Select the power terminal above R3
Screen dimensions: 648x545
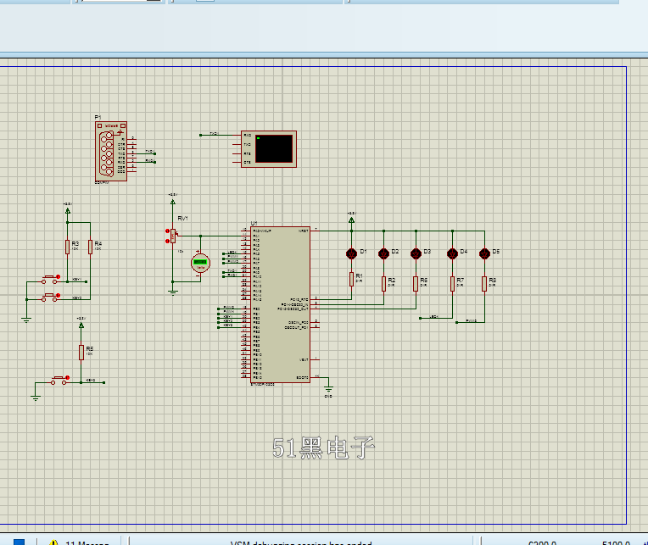pyautogui.click(x=68, y=209)
